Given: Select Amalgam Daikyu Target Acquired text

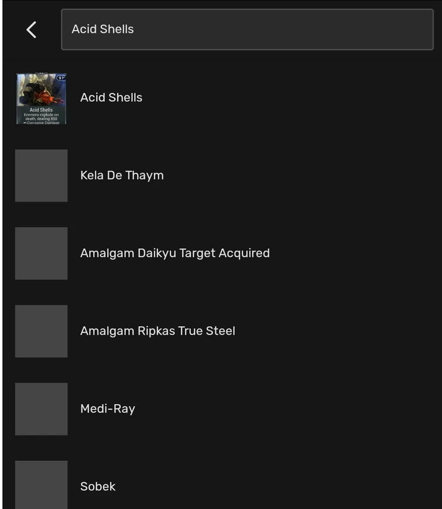Looking at the screenshot, I should tap(174, 253).
